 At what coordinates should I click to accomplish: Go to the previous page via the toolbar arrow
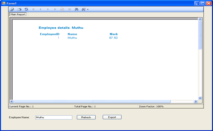40,9
